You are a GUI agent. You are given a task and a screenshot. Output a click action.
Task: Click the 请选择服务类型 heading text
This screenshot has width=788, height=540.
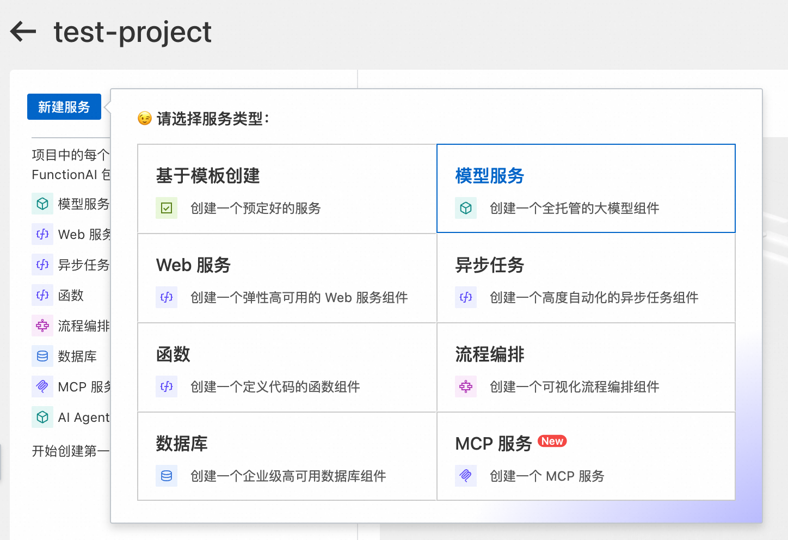[212, 119]
